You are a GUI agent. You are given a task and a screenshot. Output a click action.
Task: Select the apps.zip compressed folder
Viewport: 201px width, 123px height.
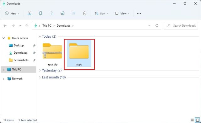click(52, 51)
